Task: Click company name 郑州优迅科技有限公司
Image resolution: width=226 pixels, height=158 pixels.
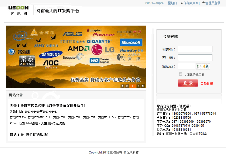Action: [x=172, y=110]
